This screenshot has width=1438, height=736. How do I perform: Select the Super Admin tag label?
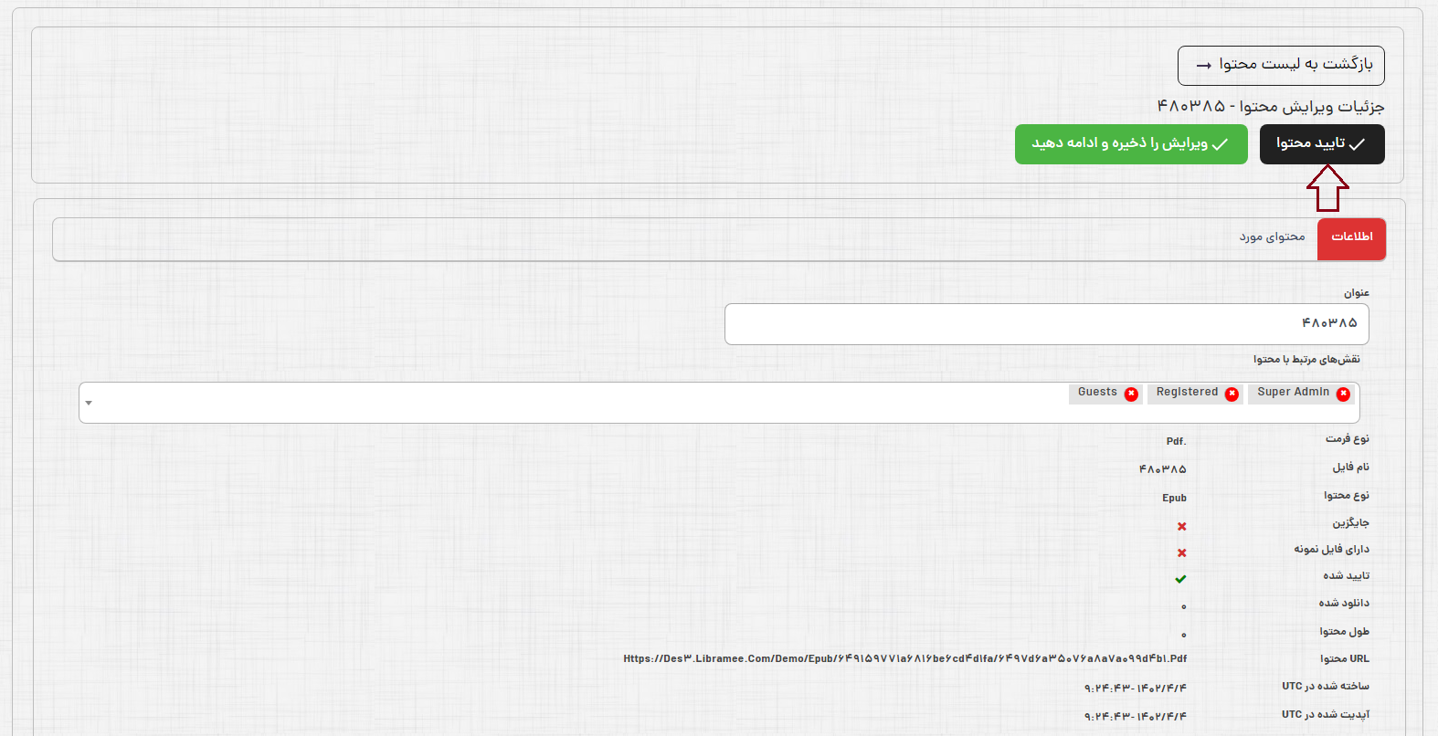[x=1293, y=393]
